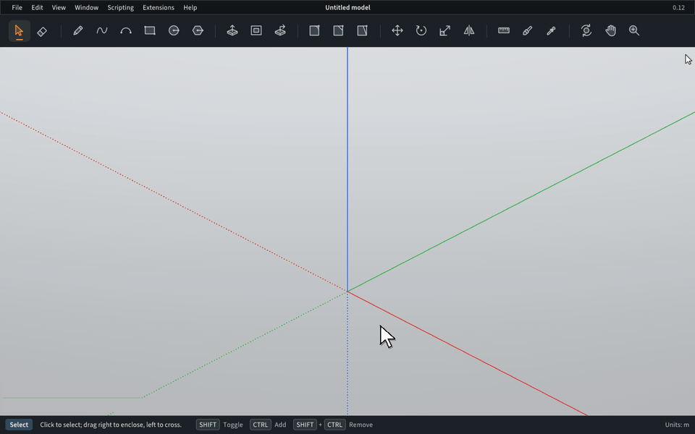
Task: Select the Arc tool
Action: tap(126, 30)
